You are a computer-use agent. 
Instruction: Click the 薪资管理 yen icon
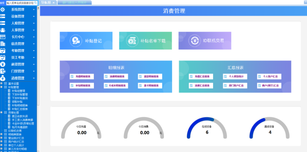tap(3, 64)
